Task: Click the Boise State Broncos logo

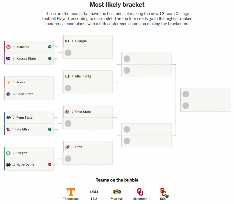Action: [8, 94]
